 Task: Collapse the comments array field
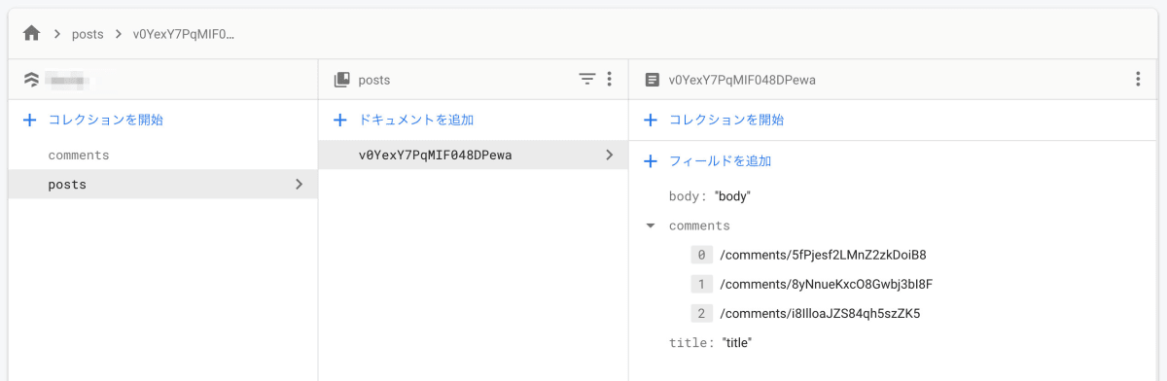tap(650, 226)
